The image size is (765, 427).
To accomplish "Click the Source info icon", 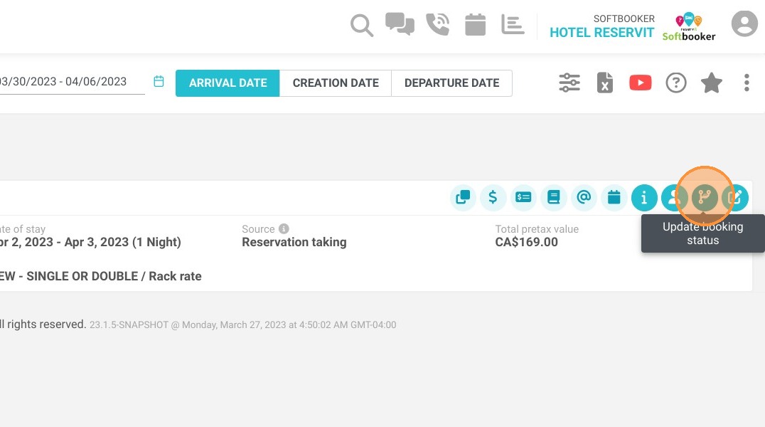I will tap(284, 228).
